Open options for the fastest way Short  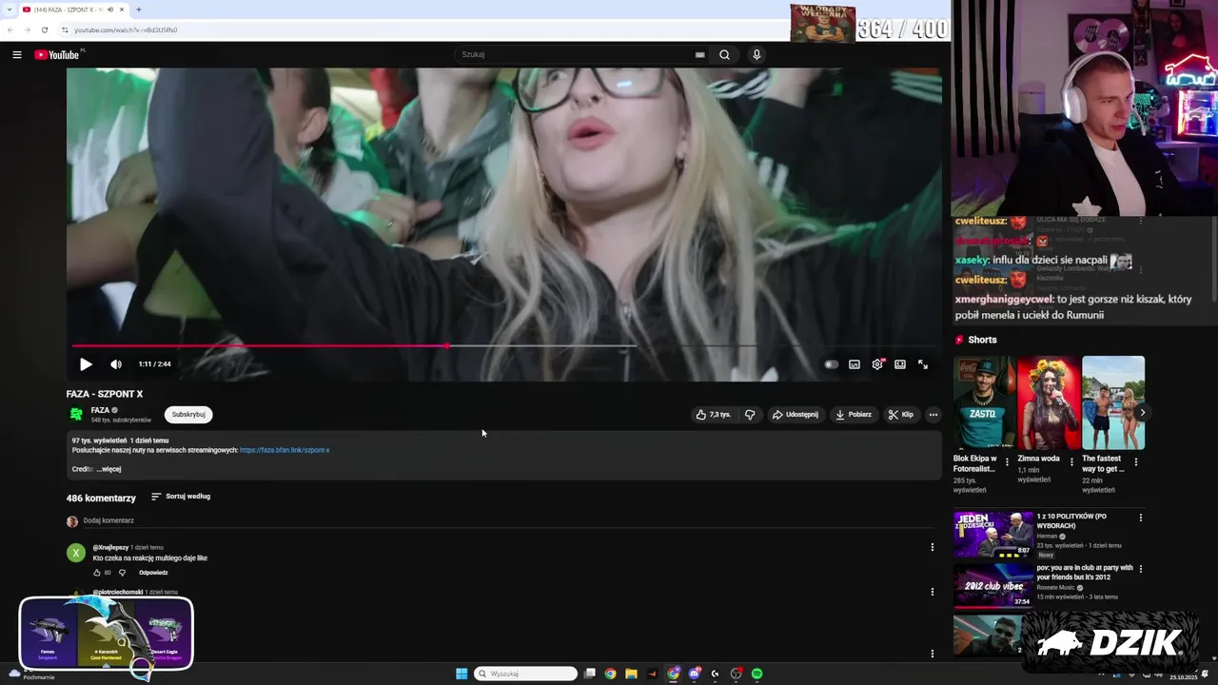pyautogui.click(x=1135, y=462)
